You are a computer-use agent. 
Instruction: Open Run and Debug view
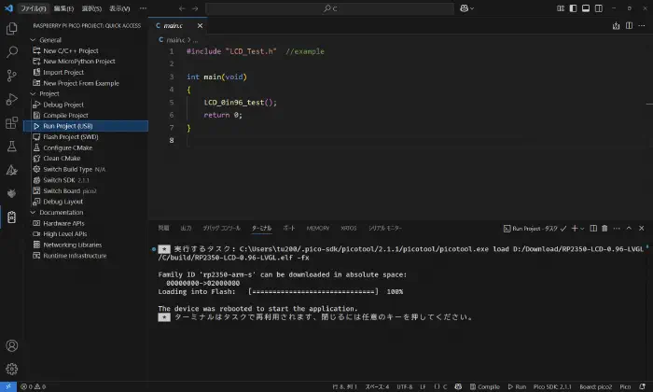[x=12, y=99]
